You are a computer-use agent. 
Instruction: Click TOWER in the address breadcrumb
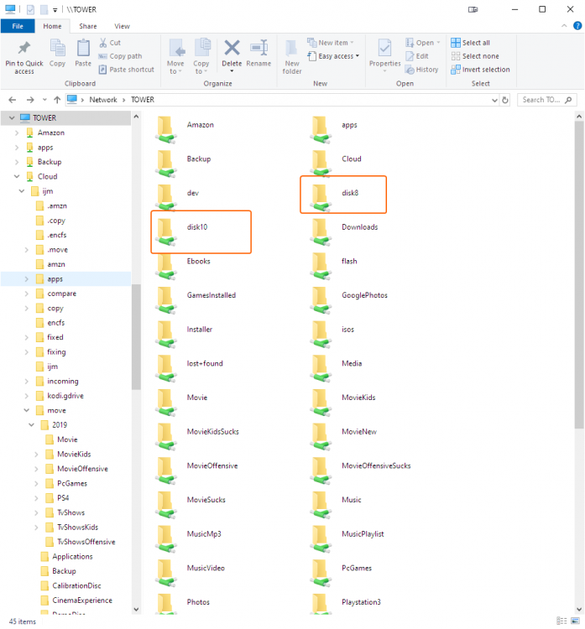point(143,100)
